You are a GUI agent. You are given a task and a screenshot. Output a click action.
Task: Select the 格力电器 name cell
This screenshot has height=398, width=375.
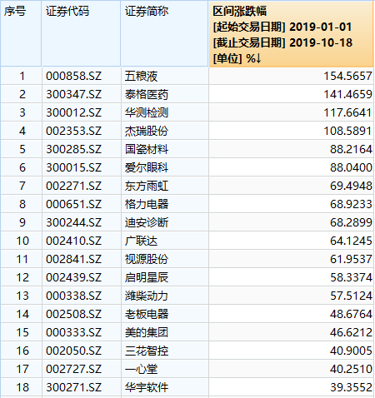pyautogui.click(x=165, y=204)
